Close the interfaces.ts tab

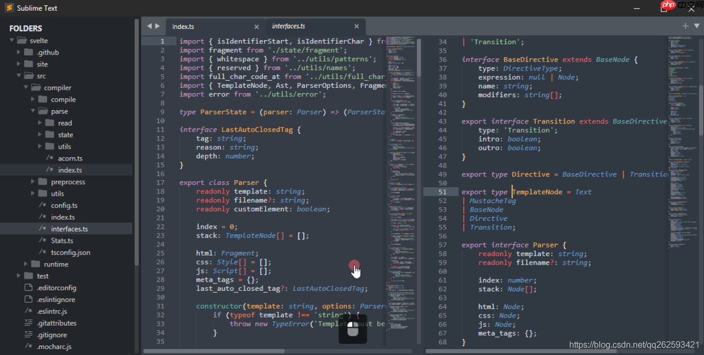pyautogui.click(x=357, y=26)
